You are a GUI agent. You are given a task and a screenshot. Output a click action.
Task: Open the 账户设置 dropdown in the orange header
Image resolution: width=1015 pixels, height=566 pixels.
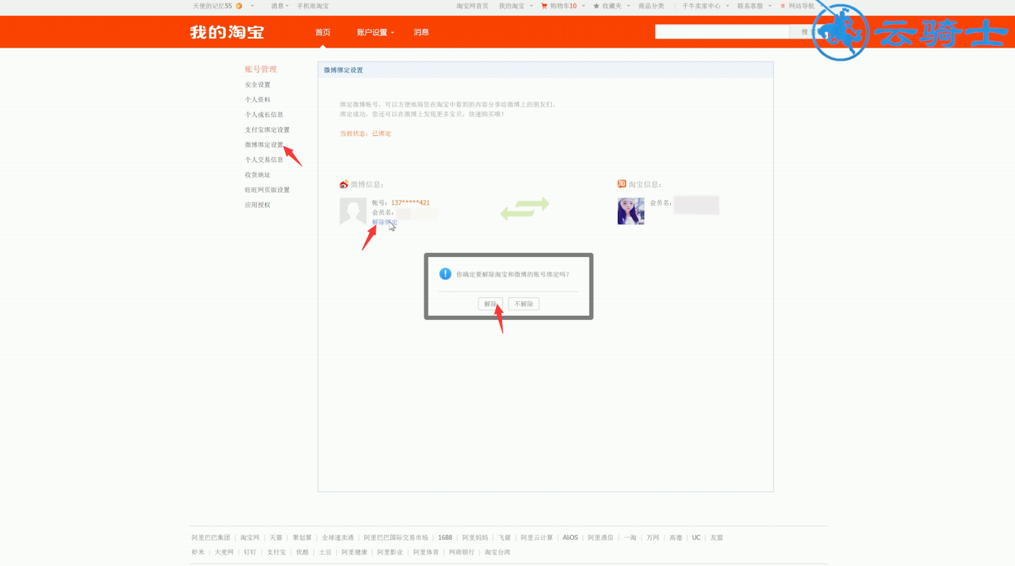click(x=375, y=32)
